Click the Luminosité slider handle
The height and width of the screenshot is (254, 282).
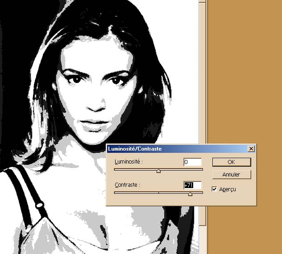[x=158, y=171]
